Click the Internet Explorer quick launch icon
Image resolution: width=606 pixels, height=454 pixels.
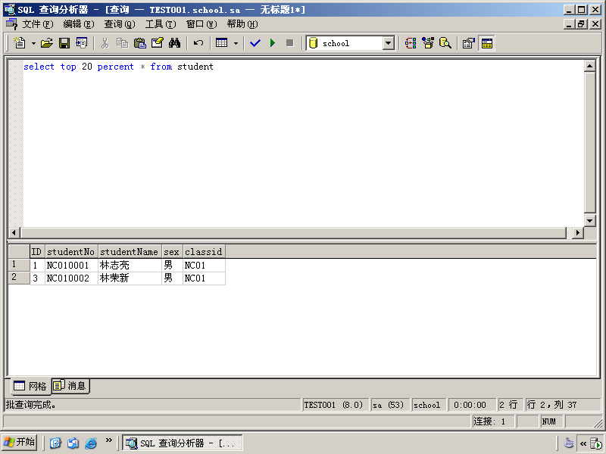tap(90, 443)
